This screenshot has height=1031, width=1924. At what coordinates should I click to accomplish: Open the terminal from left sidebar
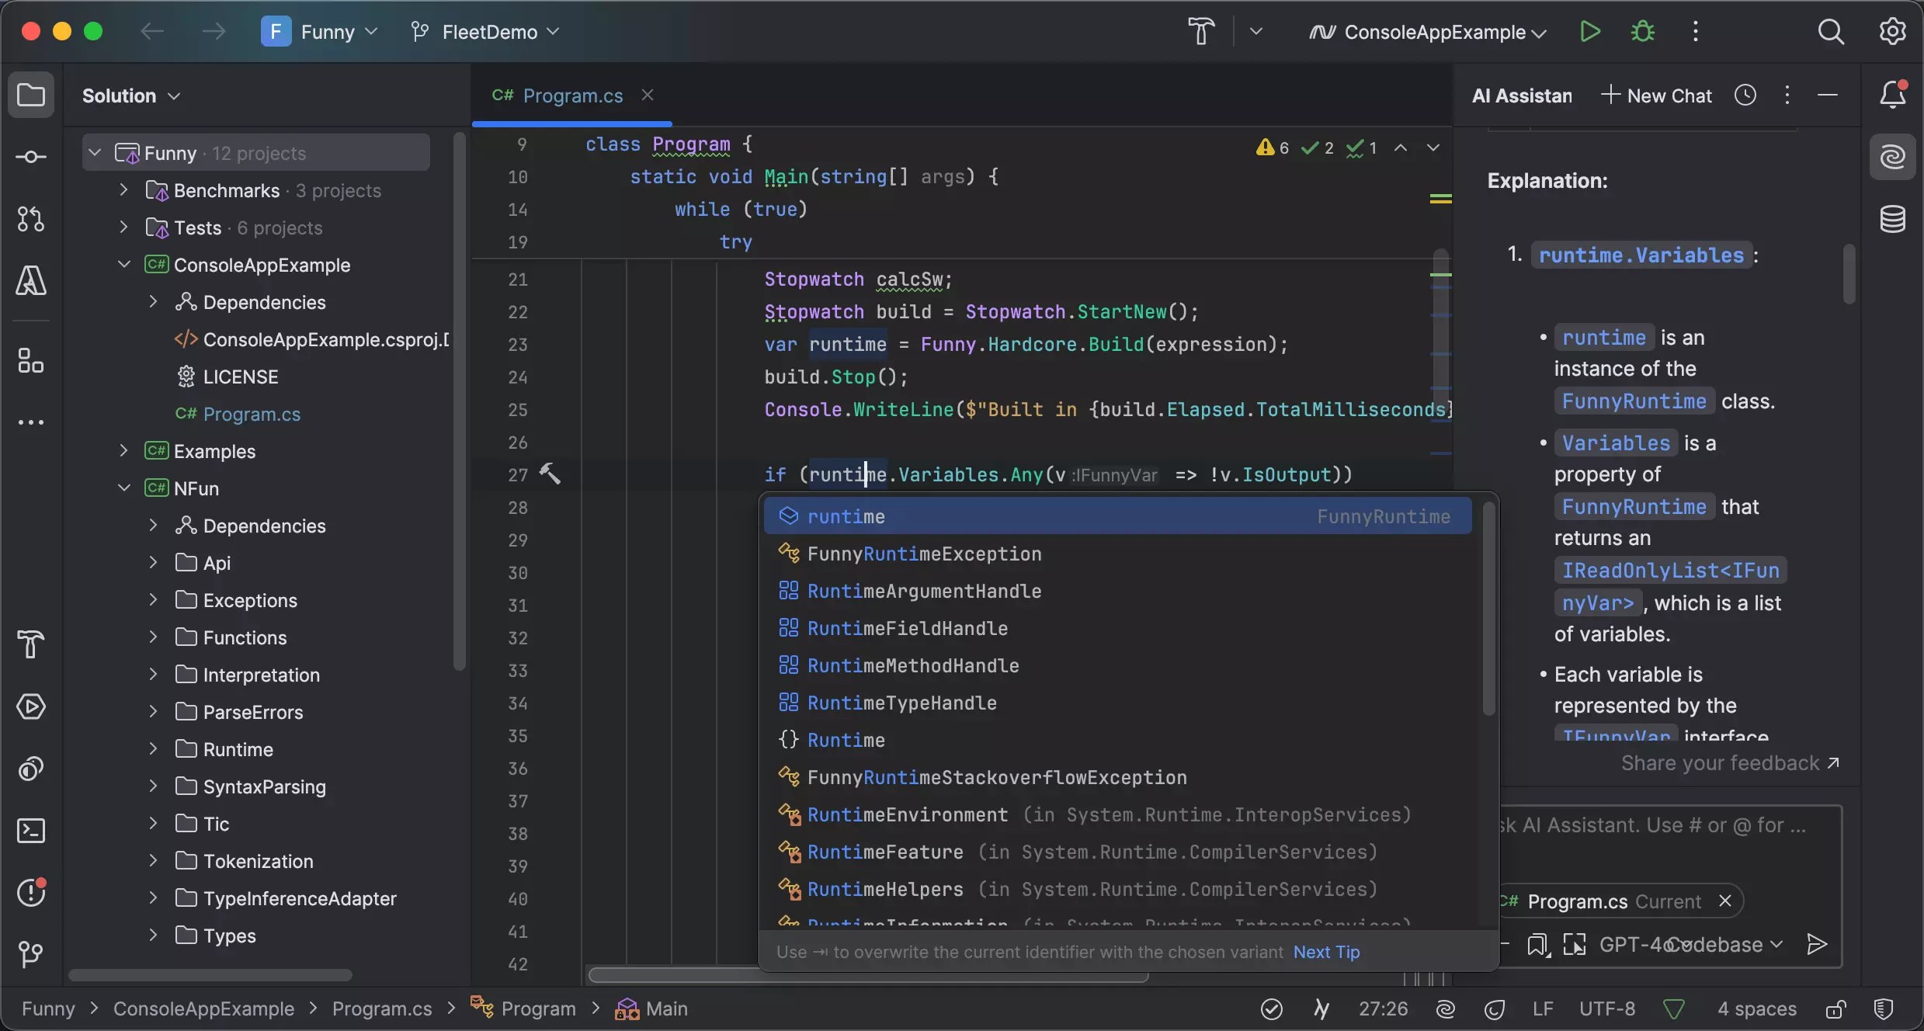point(30,831)
